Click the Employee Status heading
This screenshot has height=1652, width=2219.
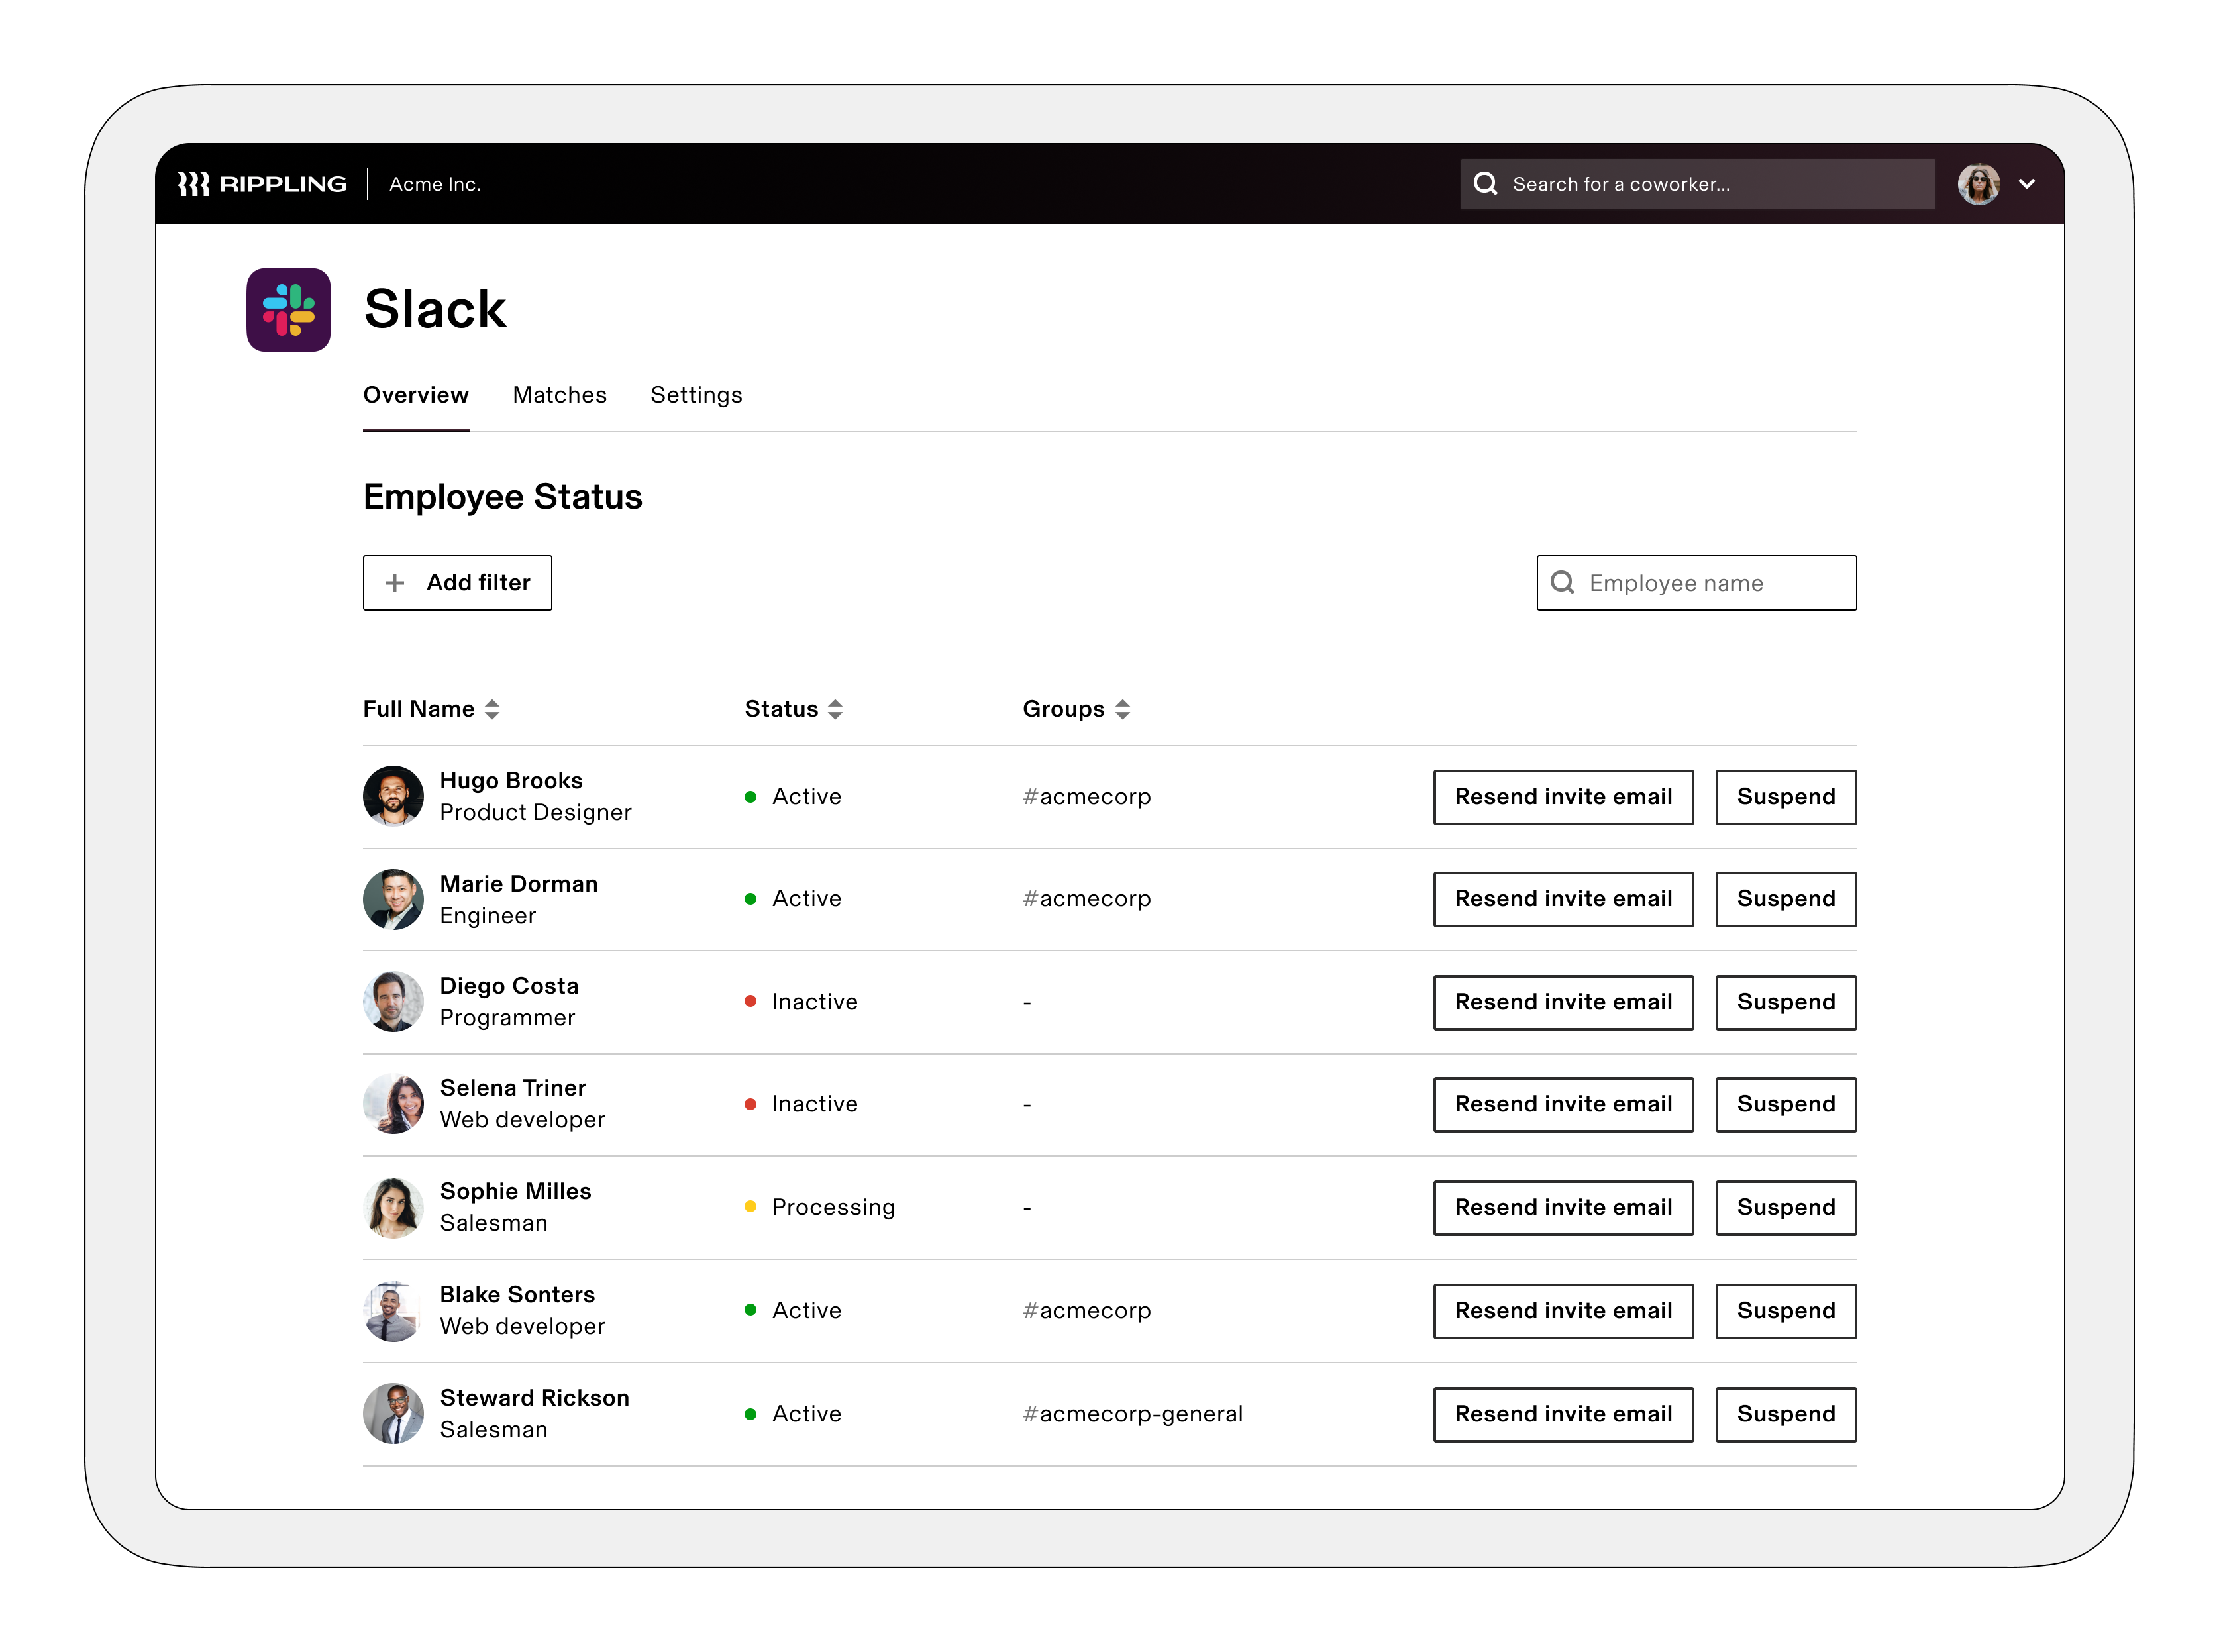point(503,497)
